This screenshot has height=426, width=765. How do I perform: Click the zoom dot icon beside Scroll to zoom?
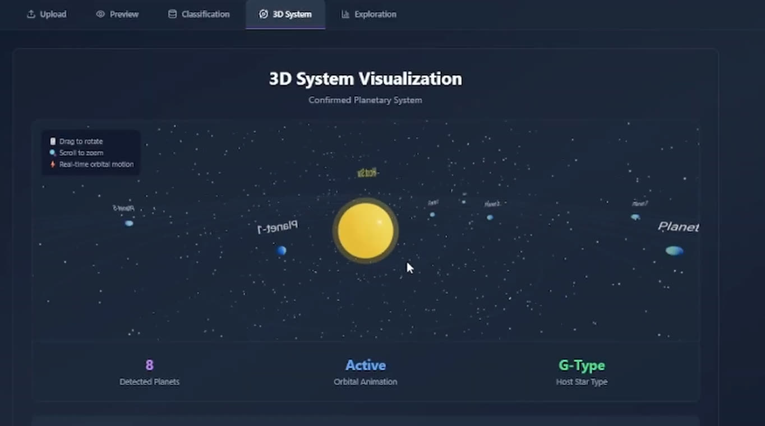click(x=53, y=152)
